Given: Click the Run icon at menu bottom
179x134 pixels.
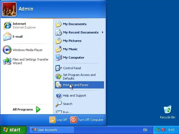Looking at the screenshot, I should click(59, 112).
